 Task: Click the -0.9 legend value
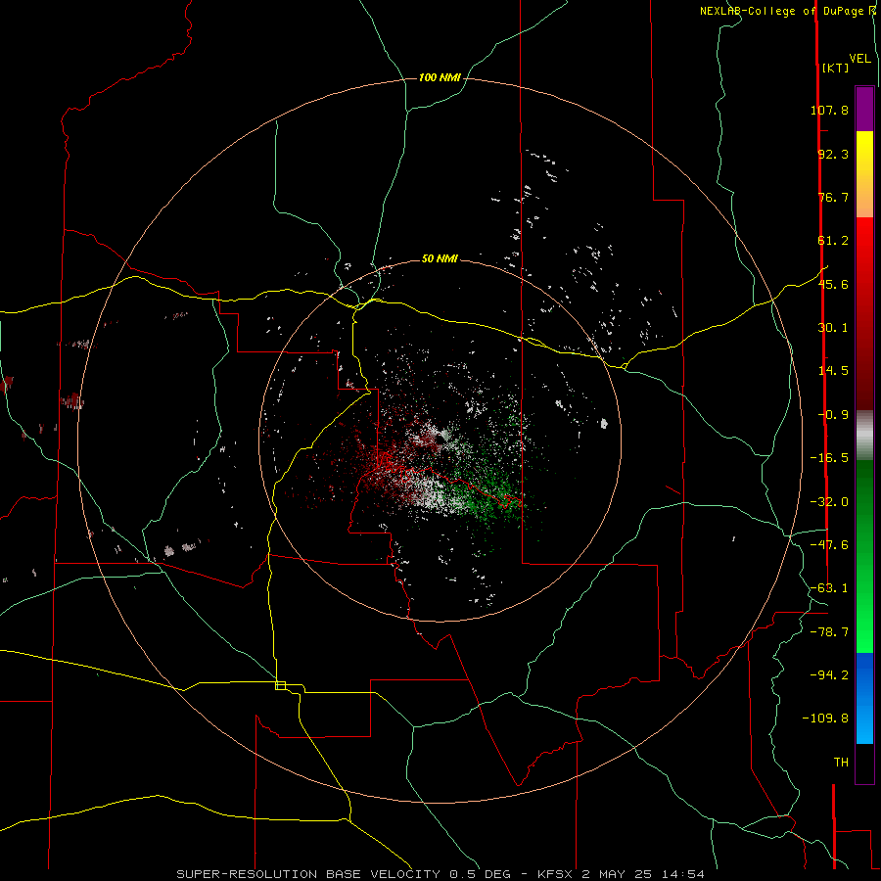coord(833,415)
